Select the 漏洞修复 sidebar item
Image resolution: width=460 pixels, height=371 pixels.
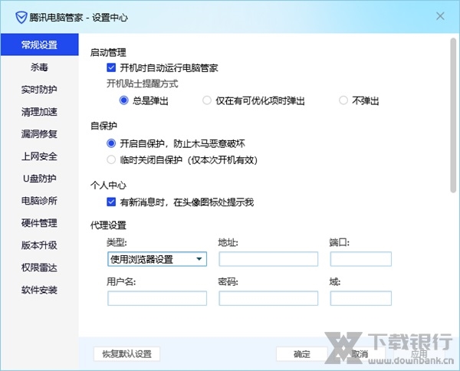click(x=40, y=134)
